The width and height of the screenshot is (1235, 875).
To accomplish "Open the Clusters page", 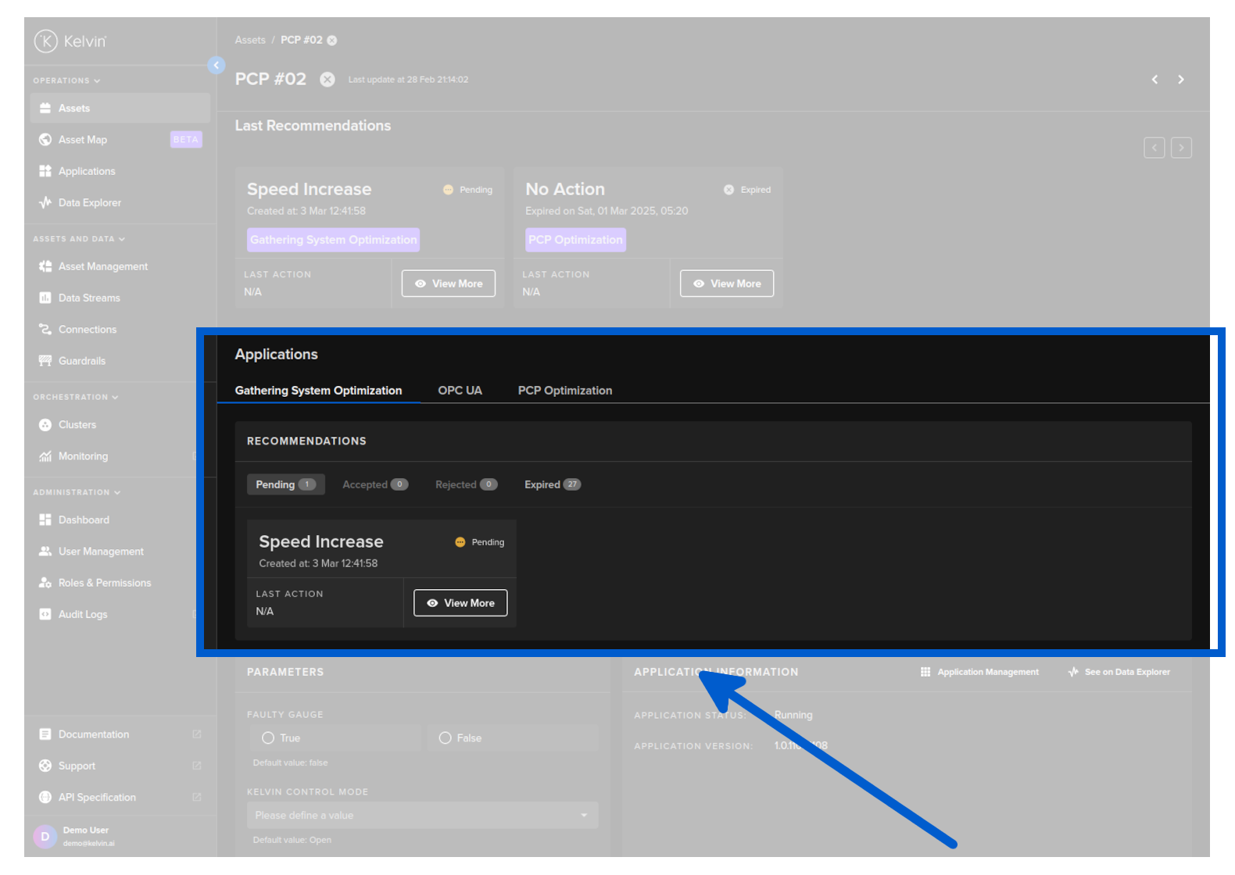I will (x=77, y=425).
